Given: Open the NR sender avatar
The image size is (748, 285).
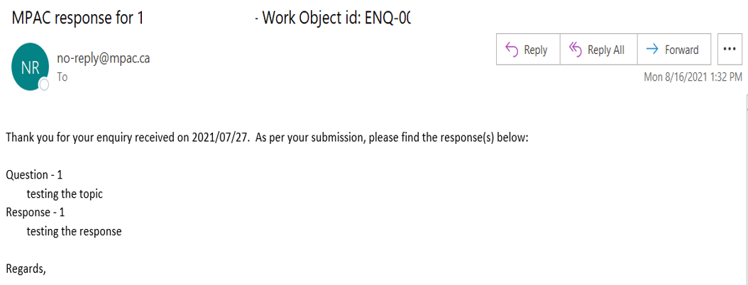Looking at the screenshot, I should [30, 67].
